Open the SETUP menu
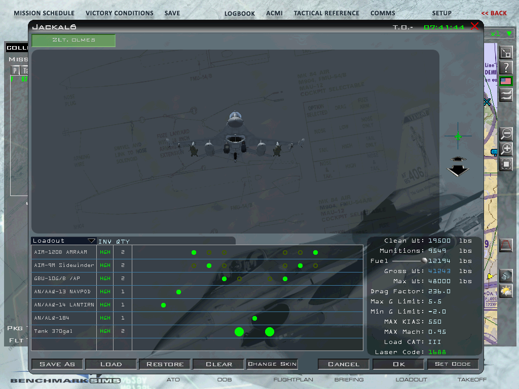 (x=441, y=13)
